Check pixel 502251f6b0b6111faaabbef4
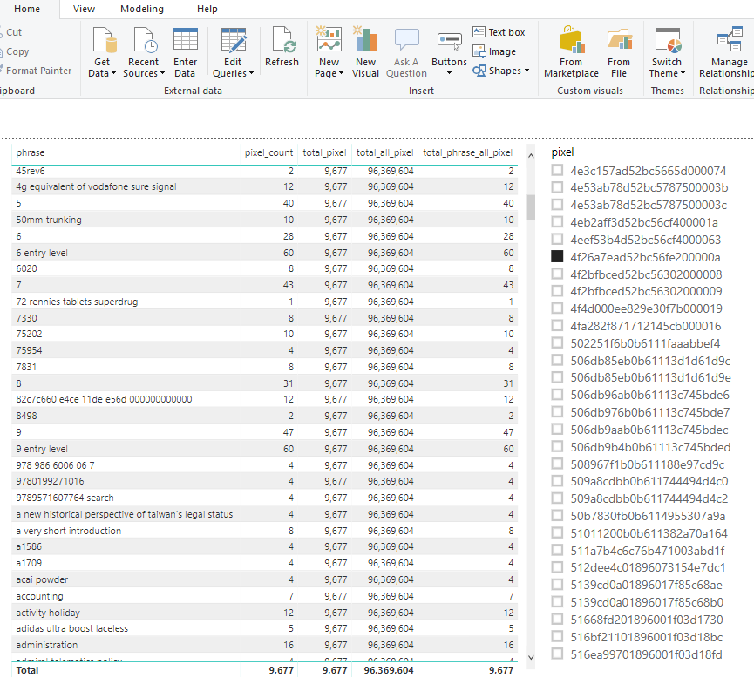 [557, 342]
